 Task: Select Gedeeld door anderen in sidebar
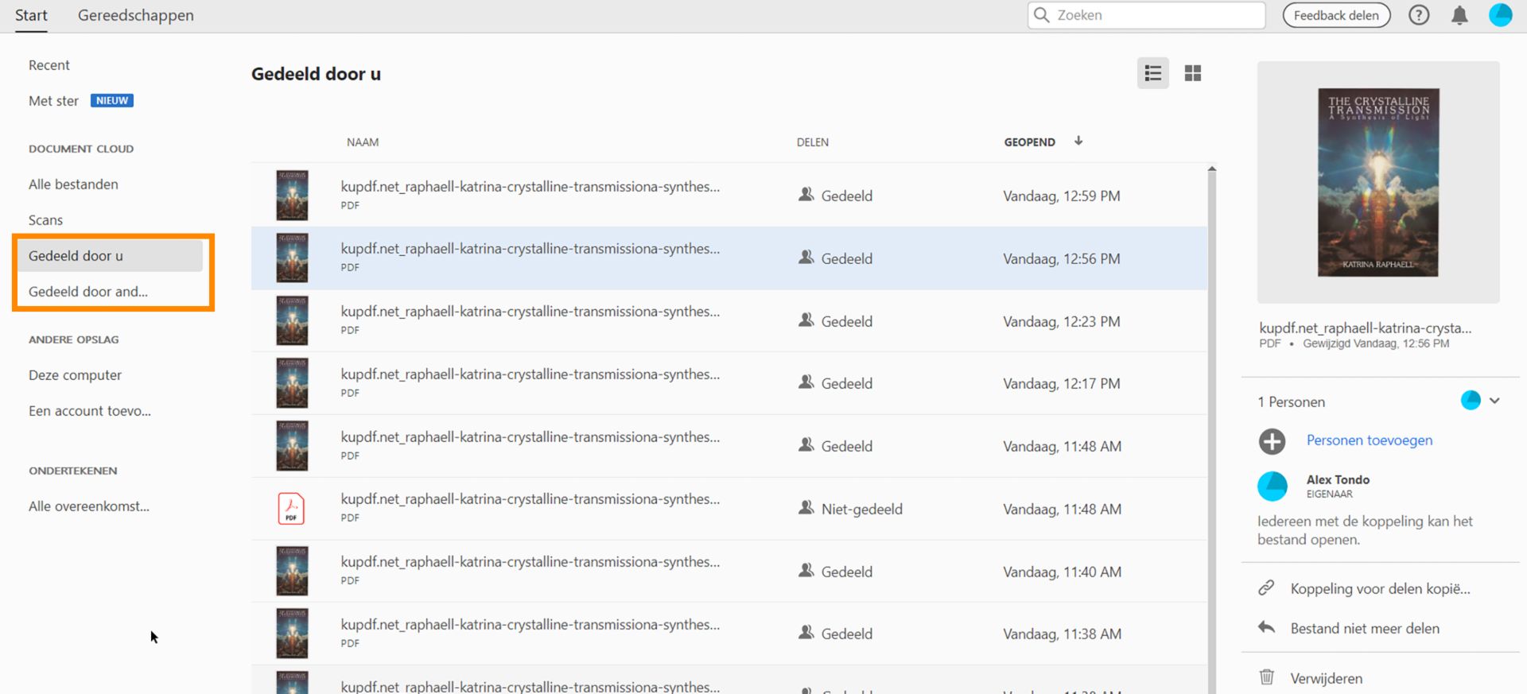pyautogui.click(x=88, y=292)
